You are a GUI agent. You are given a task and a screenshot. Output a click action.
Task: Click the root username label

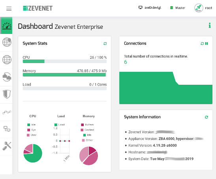pos(208,8)
